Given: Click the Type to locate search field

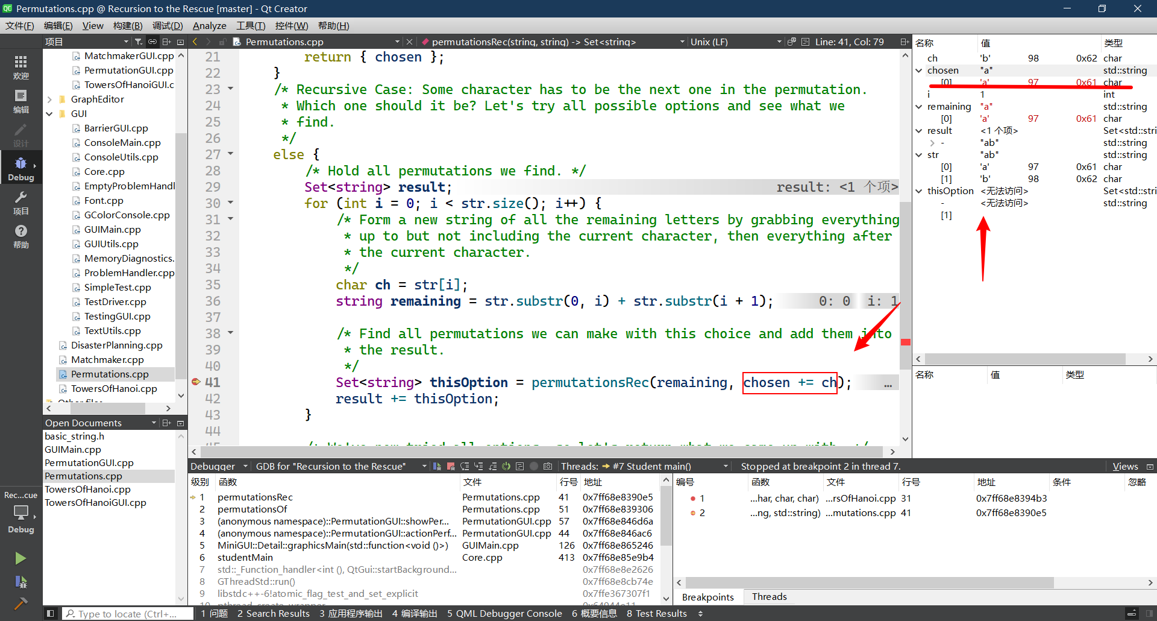Looking at the screenshot, I should 127,614.
